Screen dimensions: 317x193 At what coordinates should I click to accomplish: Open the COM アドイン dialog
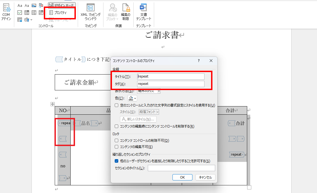pos(6,11)
